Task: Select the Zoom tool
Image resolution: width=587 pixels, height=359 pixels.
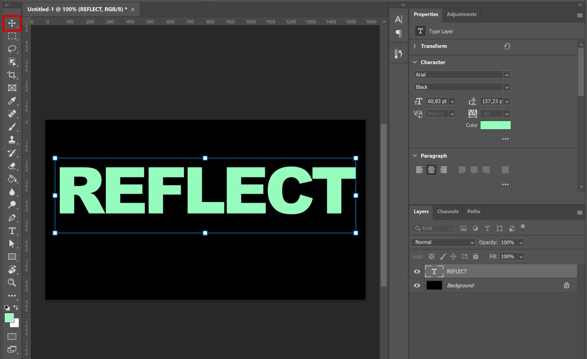Action: click(12, 283)
